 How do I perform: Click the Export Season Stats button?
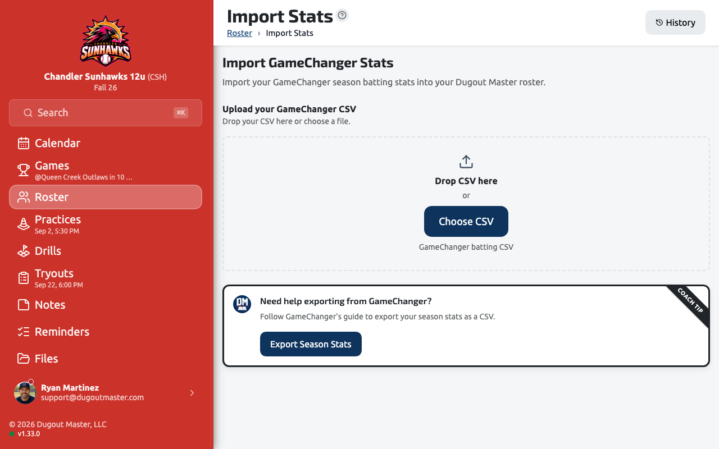coord(311,344)
